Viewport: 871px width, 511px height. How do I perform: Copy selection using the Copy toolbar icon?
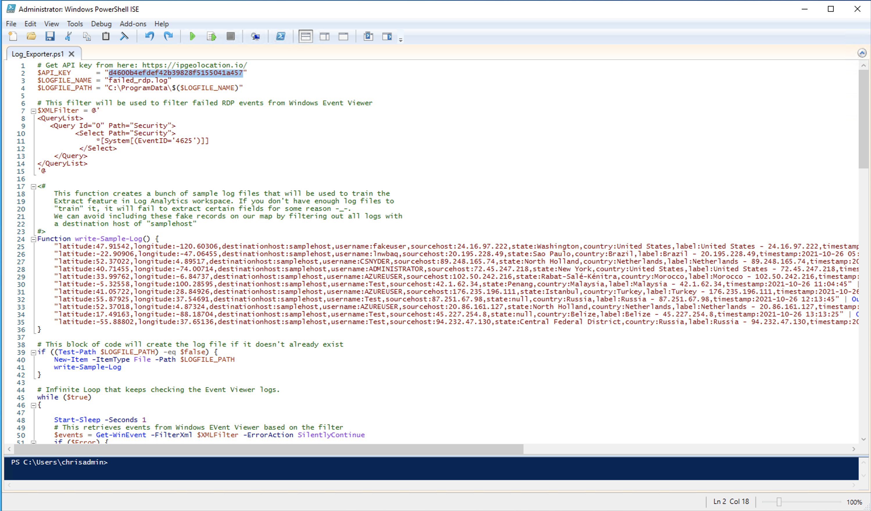coord(87,36)
